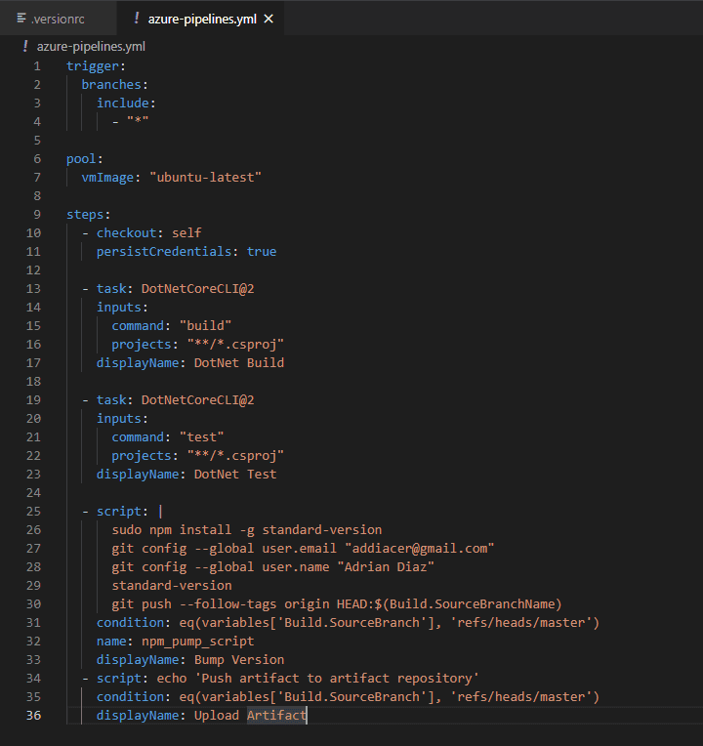Click the exclamation icon in breadcrumb
This screenshot has width=703, height=746.
(25, 46)
